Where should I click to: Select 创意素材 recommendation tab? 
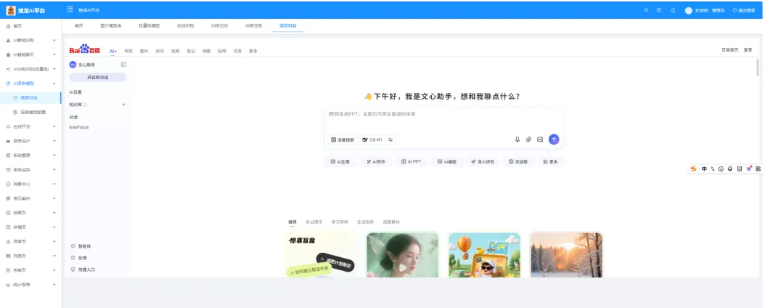tap(391, 222)
